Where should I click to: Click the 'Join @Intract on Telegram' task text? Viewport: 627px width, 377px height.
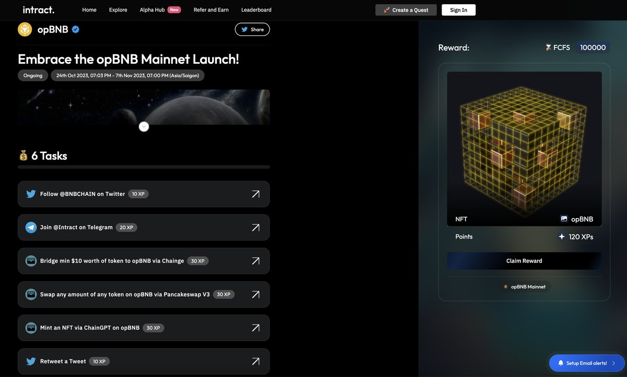point(76,228)
